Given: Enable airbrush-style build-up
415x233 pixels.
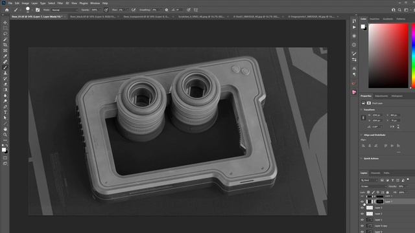Looking at the screenshot, I should [134, 10].
